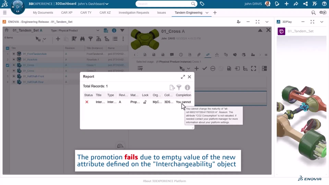Screen dimensions: 329x185
Task: Switch to the CAR TY tab
Action: click(x=86, y=13)
